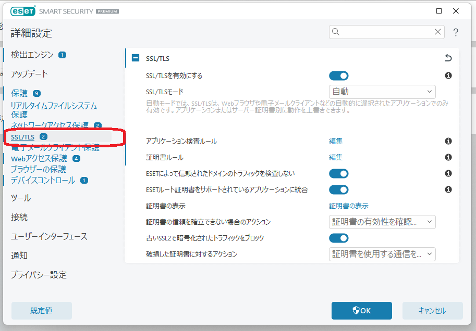Show info for ESET trusted domain traffic setting
The height and width of the screenshot is (331, 476).
448,173
